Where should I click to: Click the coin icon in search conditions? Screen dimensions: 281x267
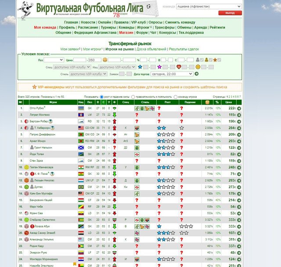pyautogui.click(x=105, y=60)
